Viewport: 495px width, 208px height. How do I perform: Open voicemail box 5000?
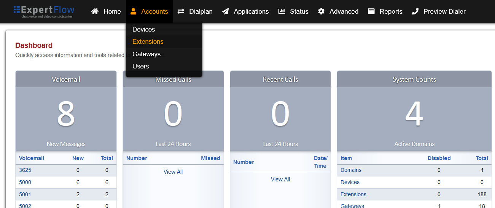click(25, 182)
